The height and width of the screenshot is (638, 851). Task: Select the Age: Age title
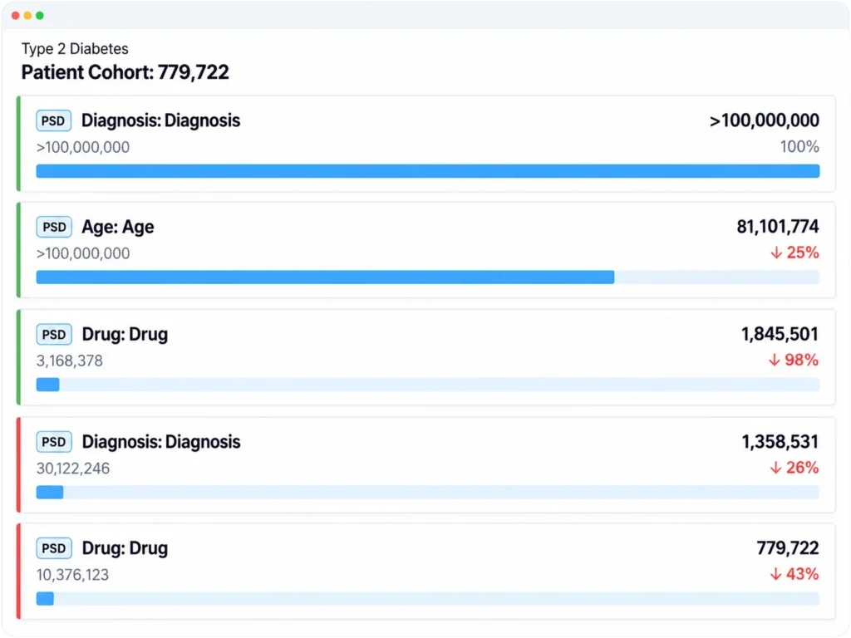click(x=118, y=227)
